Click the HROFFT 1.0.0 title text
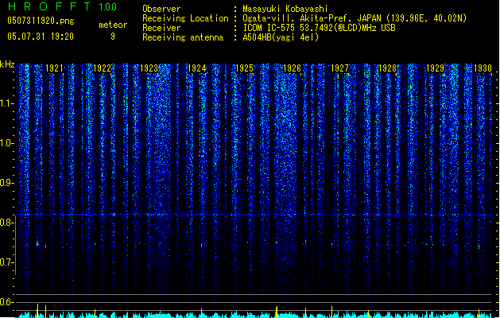Image resolution: width=500 pixels, height=318 pixels. (62, 6)
